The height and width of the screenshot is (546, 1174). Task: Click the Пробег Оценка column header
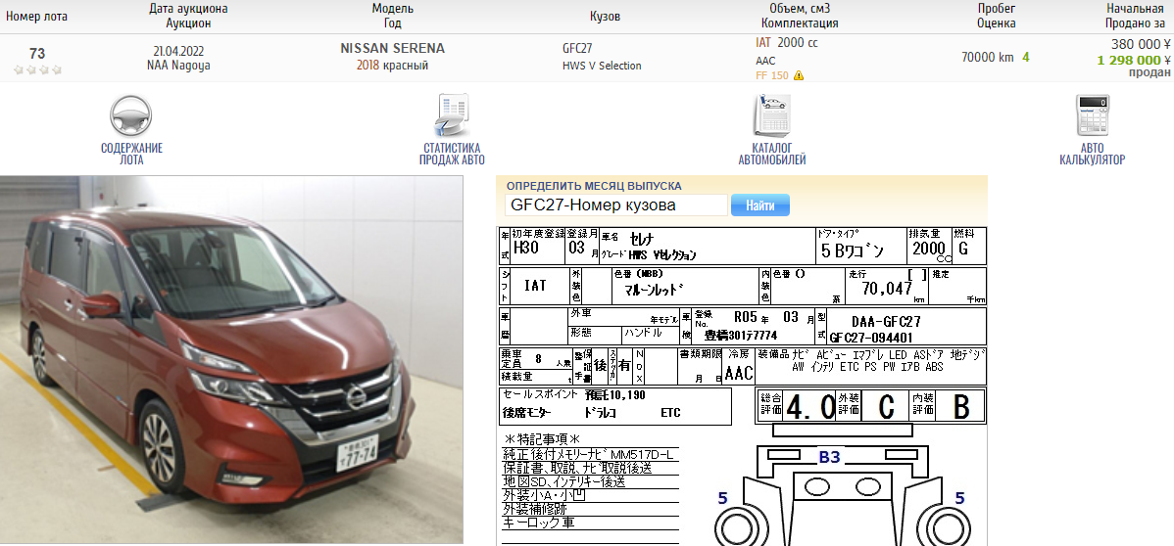pos(997,16)
